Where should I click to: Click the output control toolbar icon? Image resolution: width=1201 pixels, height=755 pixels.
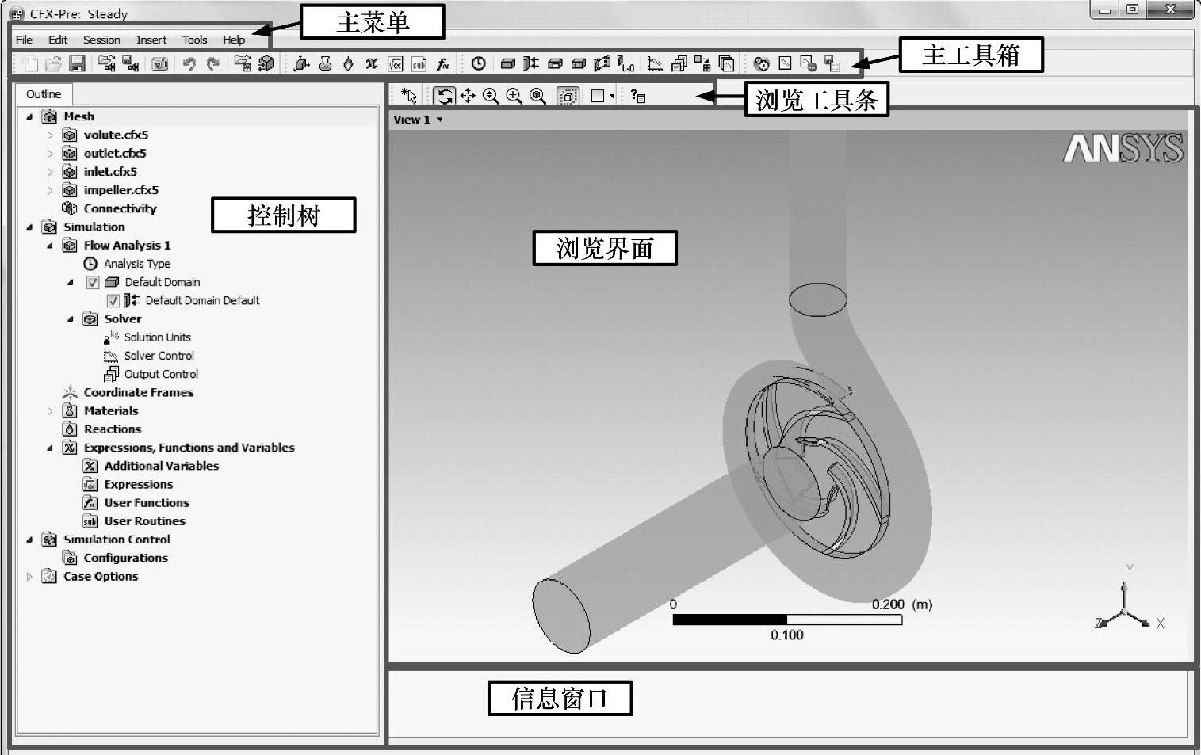coord(679,64)
